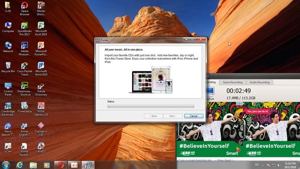
Task: Click the partially hidden Screen Recording tab in oCam
Action: coord(212,82)
